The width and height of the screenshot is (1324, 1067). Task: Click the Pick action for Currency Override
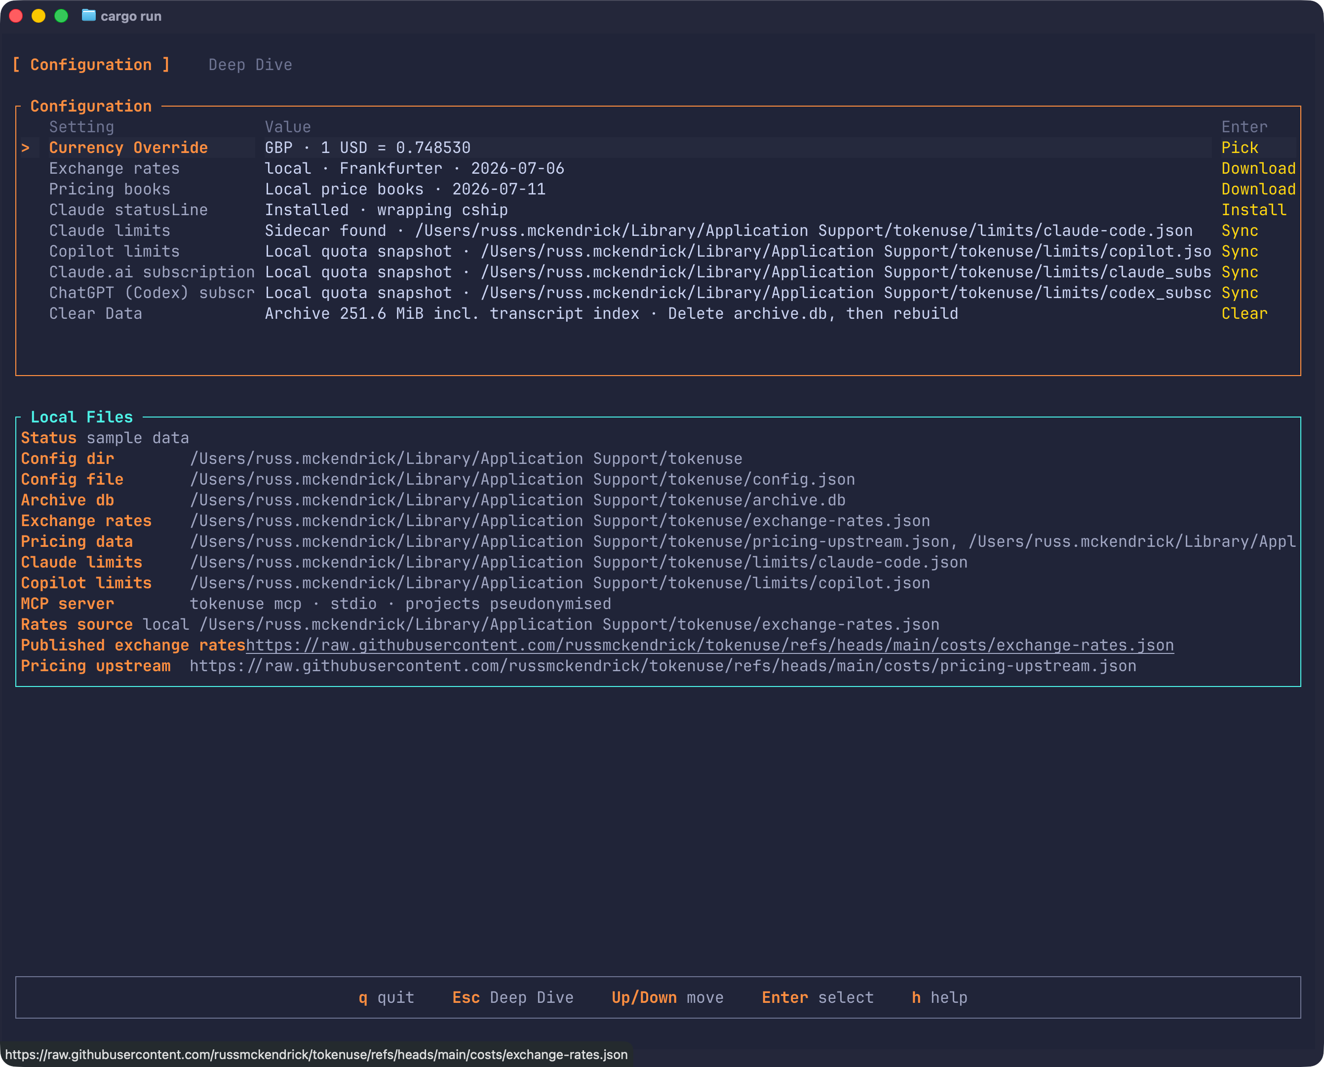click(1240, 148)
